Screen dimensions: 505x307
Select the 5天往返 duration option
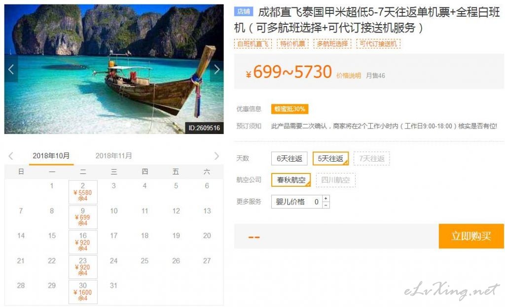pyautogui.click(x=330, y=158)
